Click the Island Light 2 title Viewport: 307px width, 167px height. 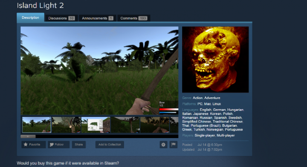41,5
